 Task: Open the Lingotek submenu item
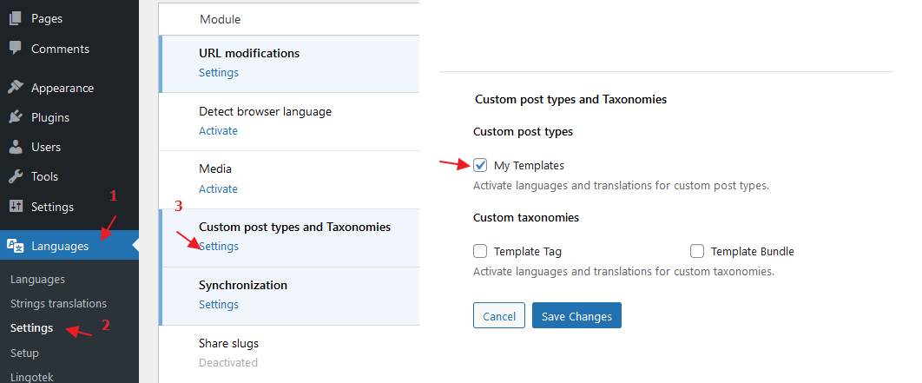(x=32, y=377)
